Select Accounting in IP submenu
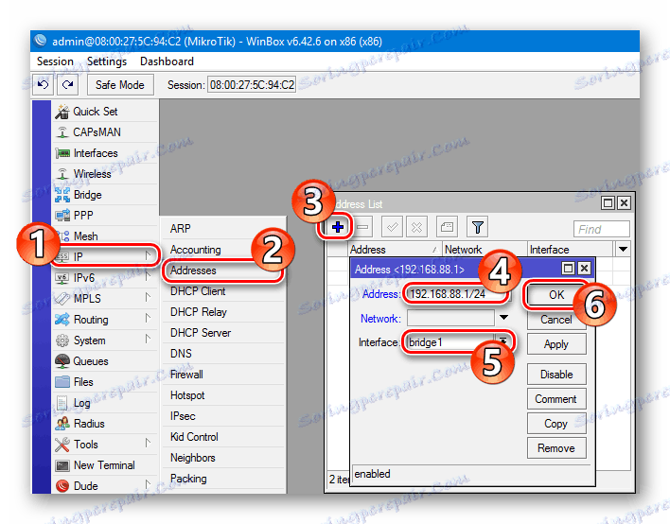The width and height of the screenshot is (670, 524). tap(223, 250)
